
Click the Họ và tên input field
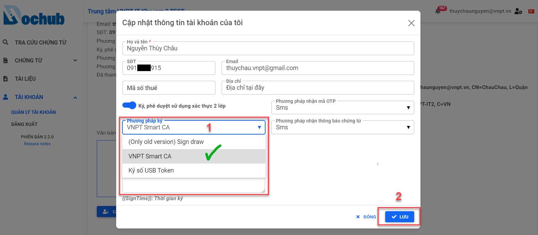coord(268,48)
